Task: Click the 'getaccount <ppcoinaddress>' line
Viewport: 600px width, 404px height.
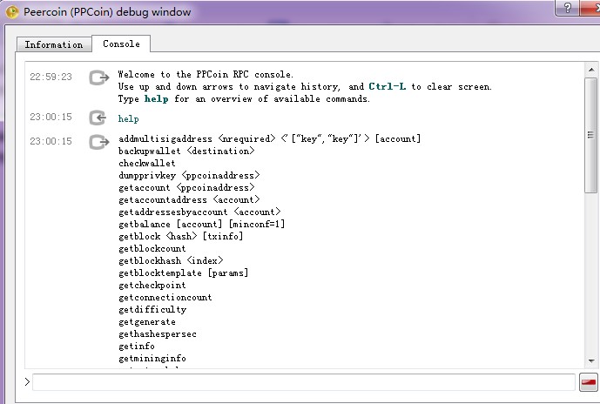Action: pyautogui.click(x=186, y=187)
